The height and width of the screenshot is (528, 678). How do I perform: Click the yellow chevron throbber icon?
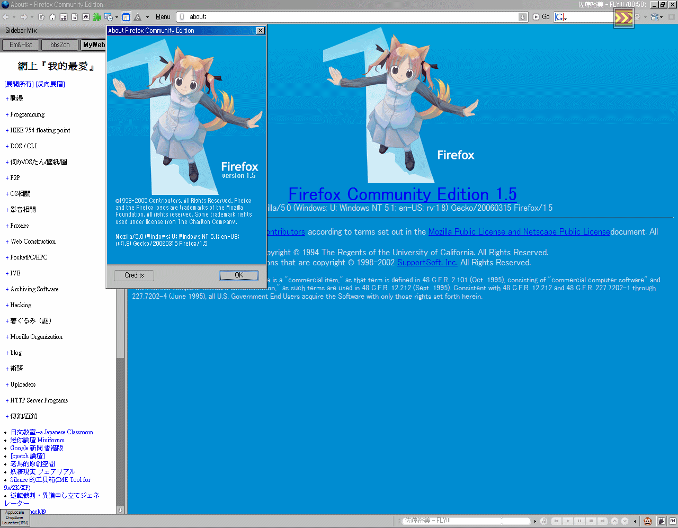(623, 19)
